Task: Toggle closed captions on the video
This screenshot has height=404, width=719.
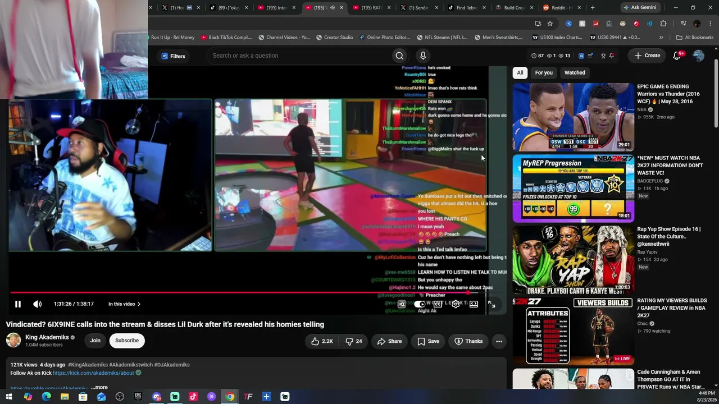Action: coord(438,304)
